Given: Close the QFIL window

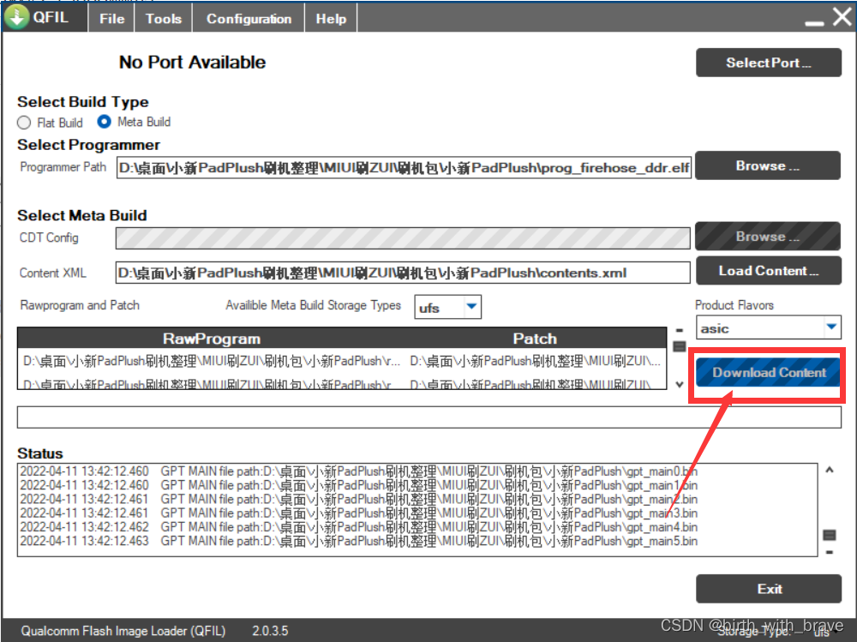Looking at the screenshot, I should pos(842,17).
